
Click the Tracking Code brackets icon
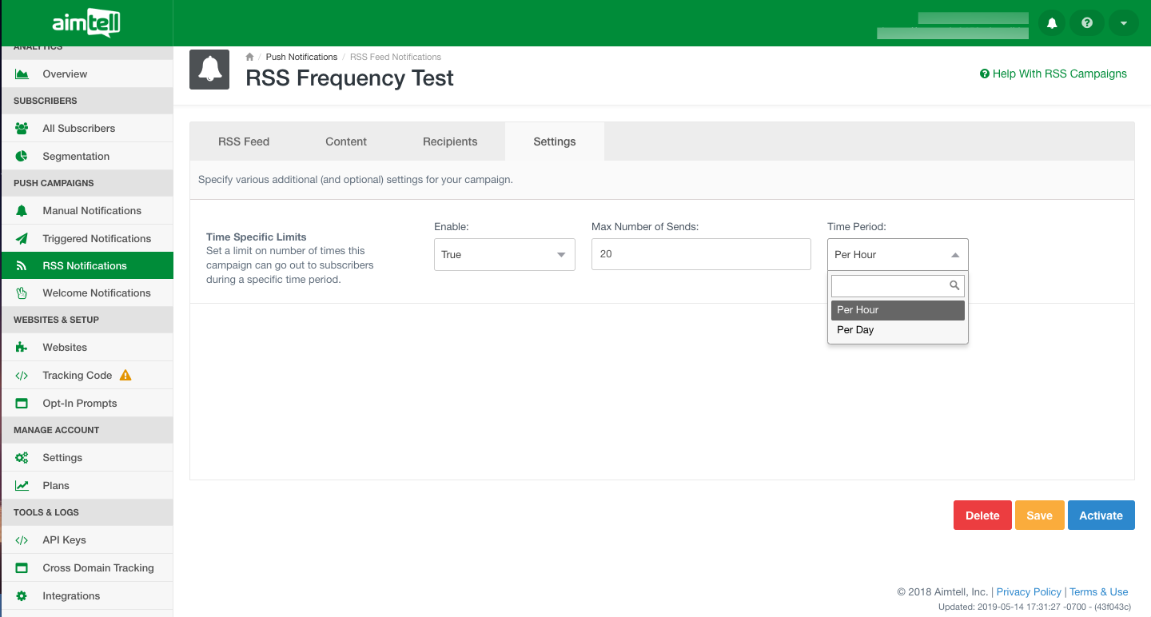click(x=22, y=375)
